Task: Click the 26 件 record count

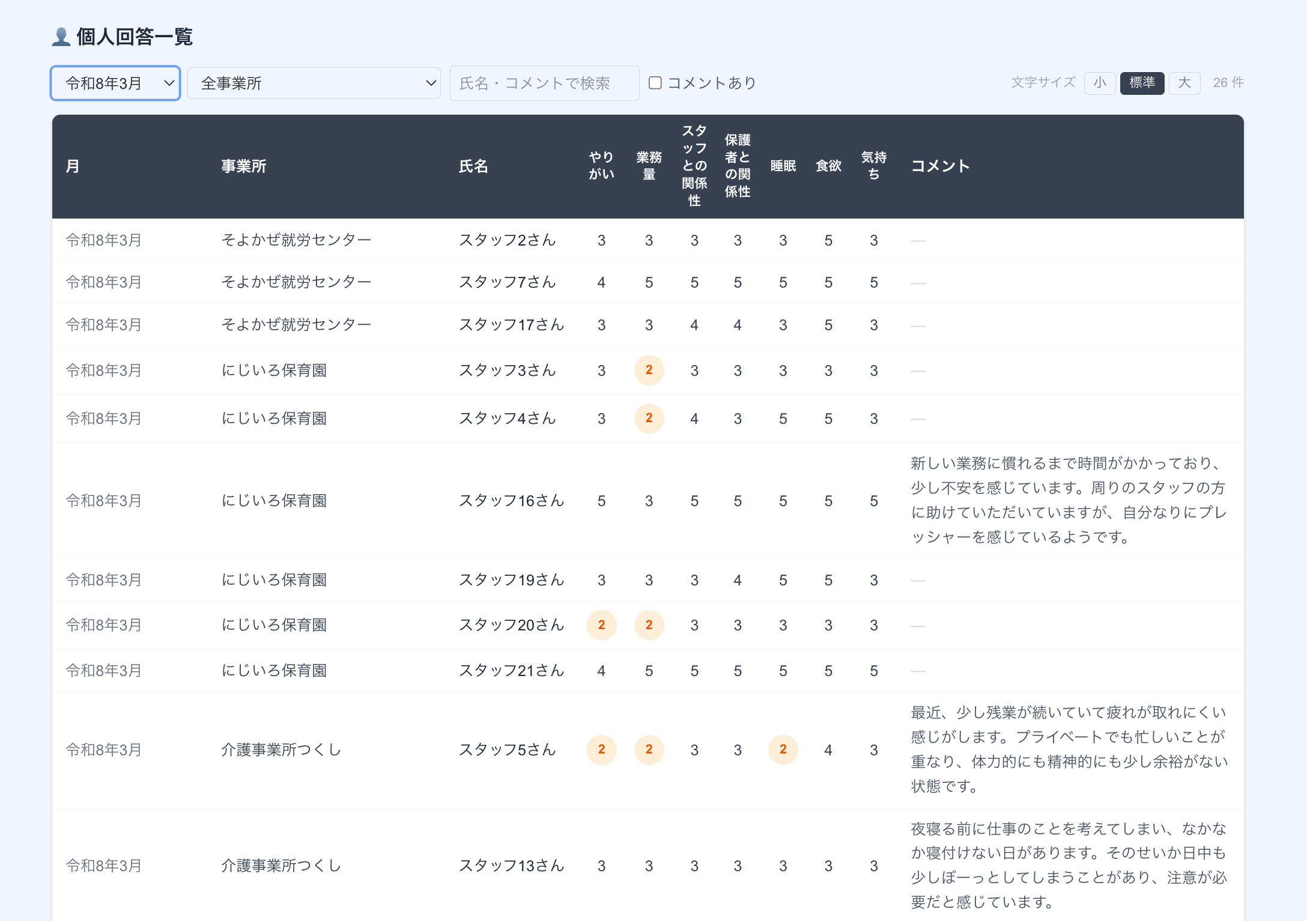Action: pos(1228,83)
